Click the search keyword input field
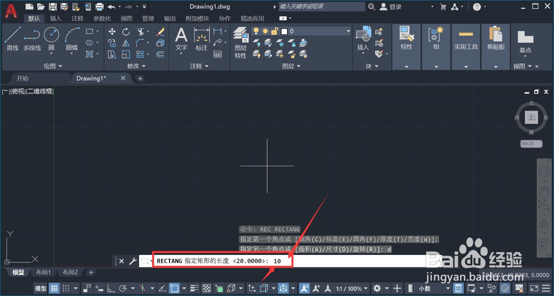The width and height of the screenshot is (554, 296). [x=322, y=7]
